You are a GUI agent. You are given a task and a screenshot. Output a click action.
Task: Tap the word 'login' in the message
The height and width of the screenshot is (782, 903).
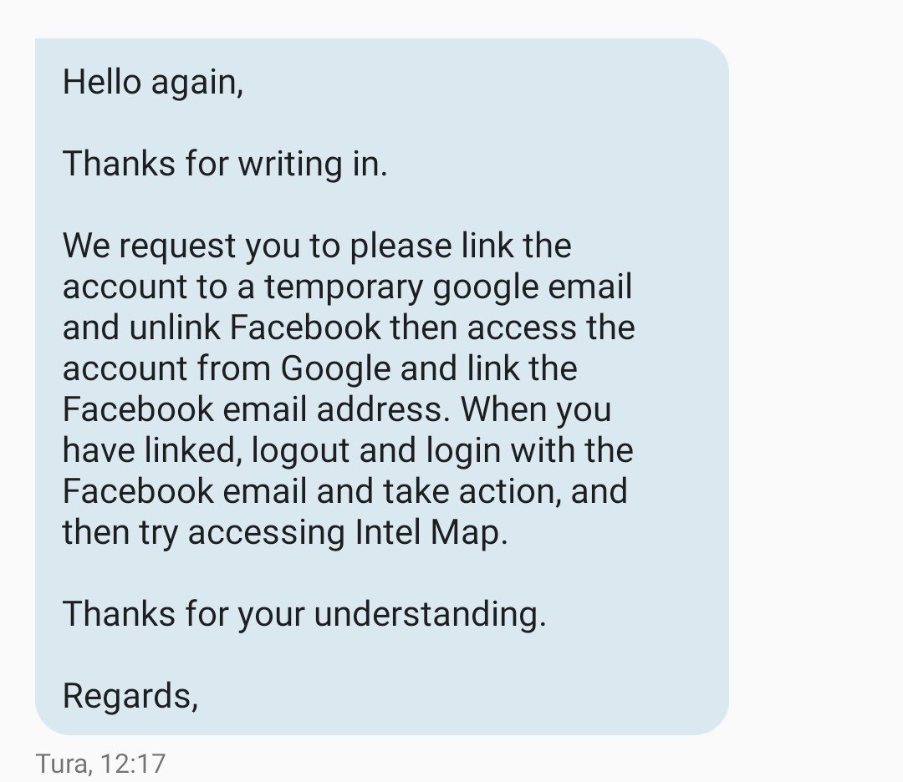463,450
